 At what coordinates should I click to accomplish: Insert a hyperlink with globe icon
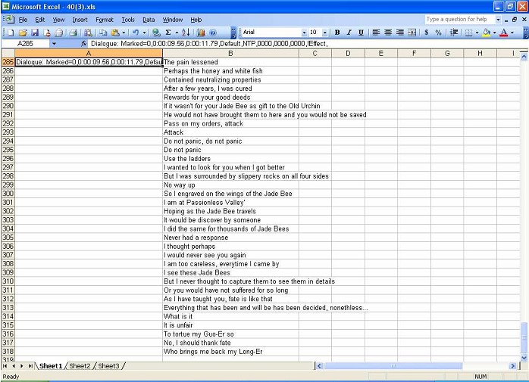[x=156, y=33]
